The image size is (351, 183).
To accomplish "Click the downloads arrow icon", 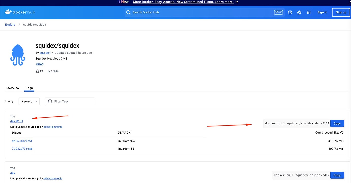I will pos(49,71).
